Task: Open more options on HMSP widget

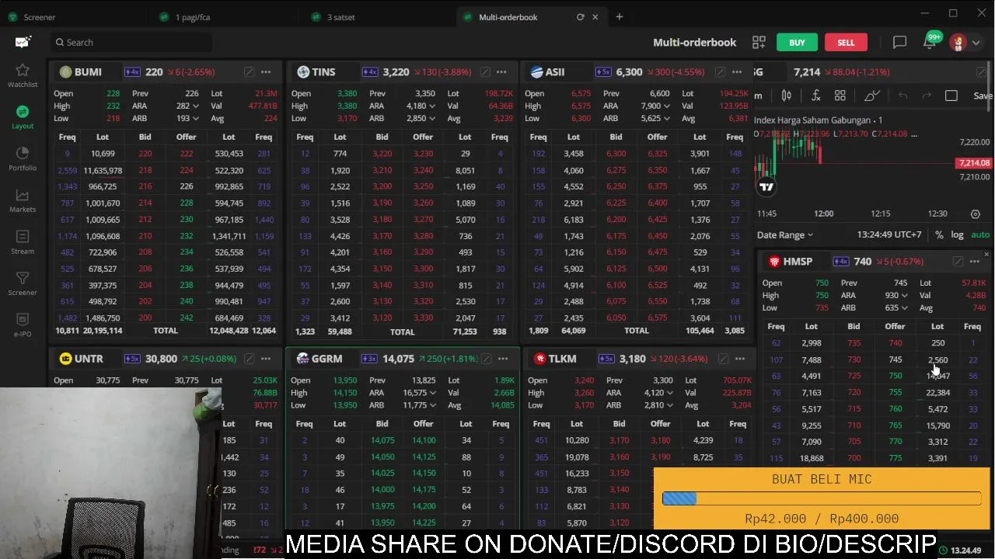Action: click(975, 262)
